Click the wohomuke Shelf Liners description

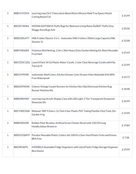tap(73, 76)
